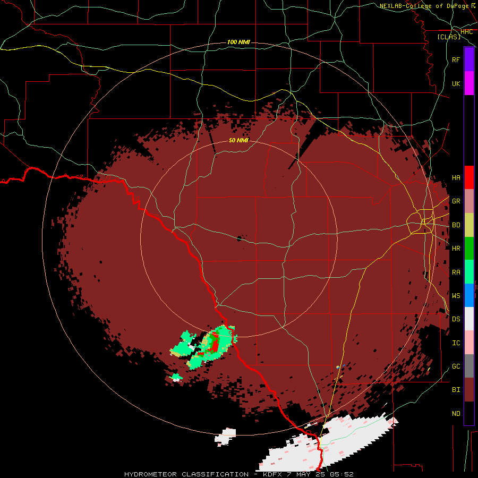The height and width of the screenshot is (478, 478).
Task: Select the GC gray legend swatch
Action: [x=469, y=366]
